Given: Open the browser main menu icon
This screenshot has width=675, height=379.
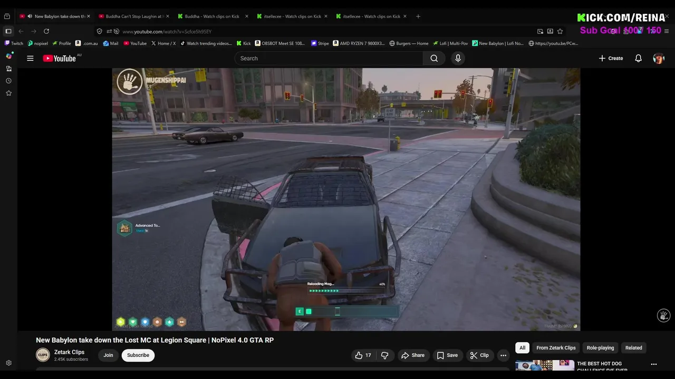Looking at the screenshot, I should pyautogui.click(x=667, y=32).
